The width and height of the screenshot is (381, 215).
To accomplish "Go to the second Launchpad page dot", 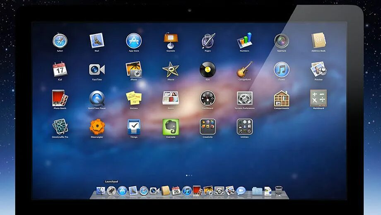I will click(189, 175).
